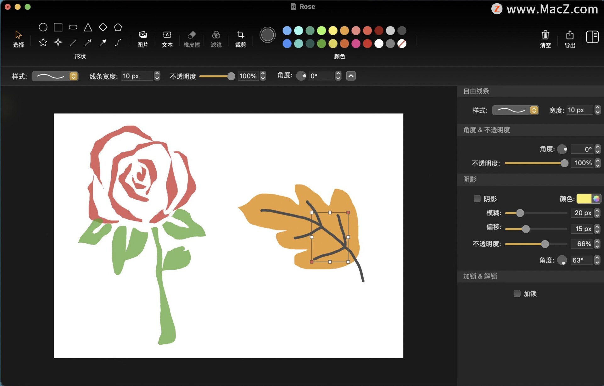Pick the four-point star shape
The height and width of the screenshot is (386, 604).
pos(58,43)
